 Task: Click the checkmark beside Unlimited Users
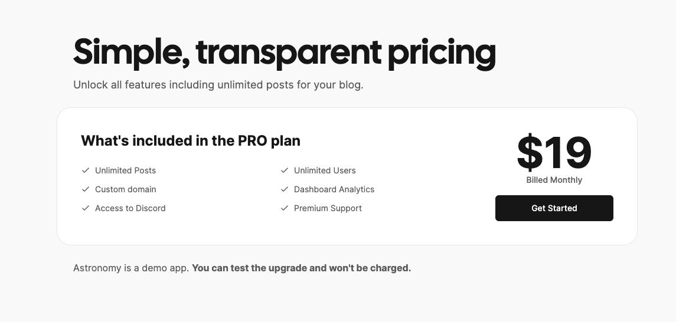pyautogui.click(x=285, y=170)
